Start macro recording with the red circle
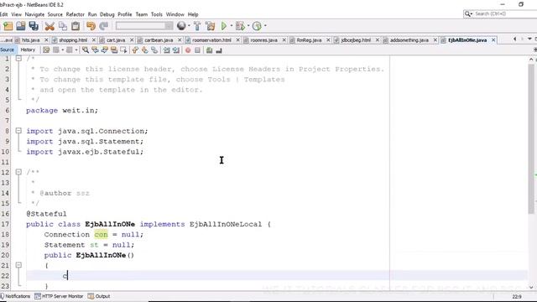This screenshot has height=302, width=537. coord(188,50)
